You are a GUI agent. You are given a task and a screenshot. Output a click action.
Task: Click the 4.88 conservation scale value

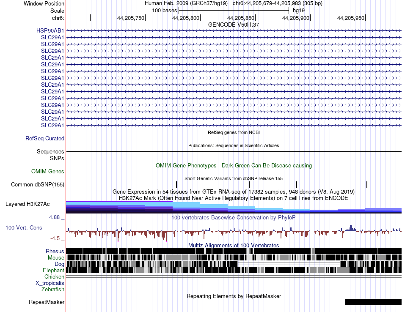(x=54, y=217)
